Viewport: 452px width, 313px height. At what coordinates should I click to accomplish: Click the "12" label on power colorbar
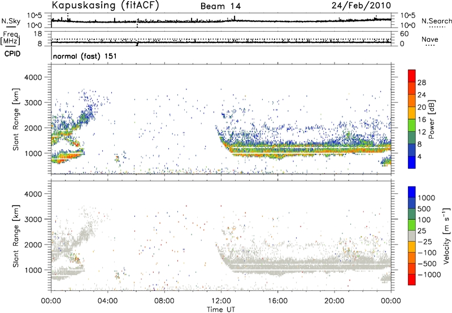point(421,132)
